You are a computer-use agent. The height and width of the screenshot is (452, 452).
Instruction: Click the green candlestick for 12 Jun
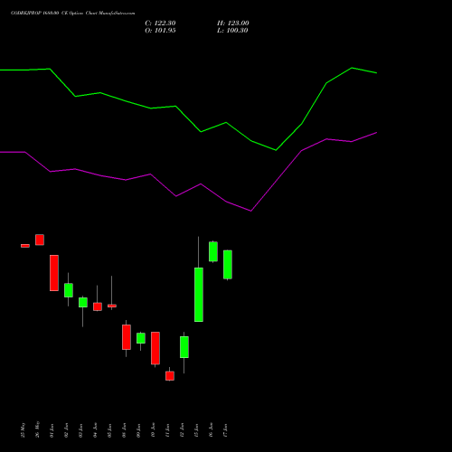click(x=184, y=347)
